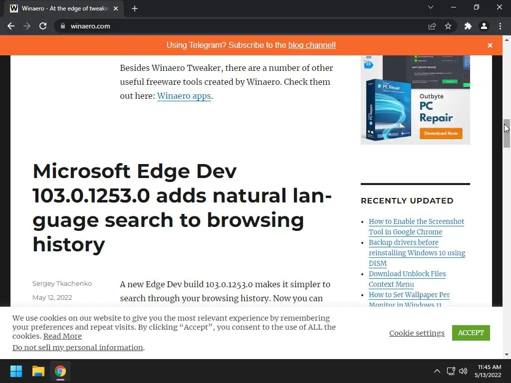Open the clock showing 11:45 AM
This screenshot has width=511, height=383.
pos(488,371)
